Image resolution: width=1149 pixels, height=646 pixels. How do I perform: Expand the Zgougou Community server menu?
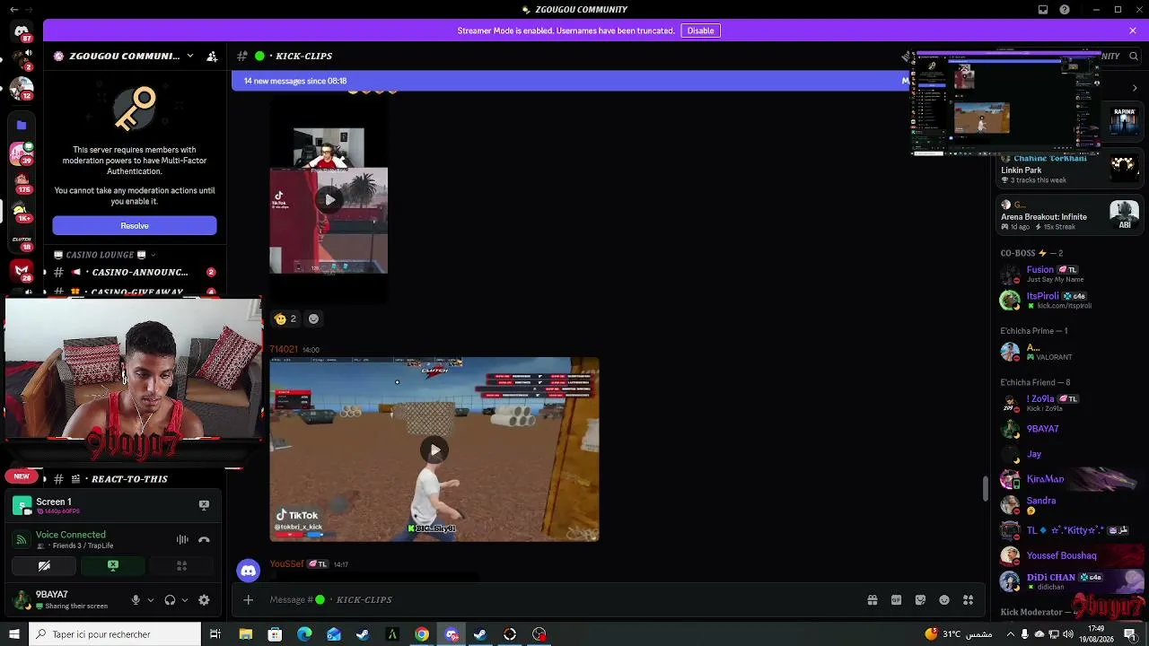pyautogui.click(x=189, y=56)
